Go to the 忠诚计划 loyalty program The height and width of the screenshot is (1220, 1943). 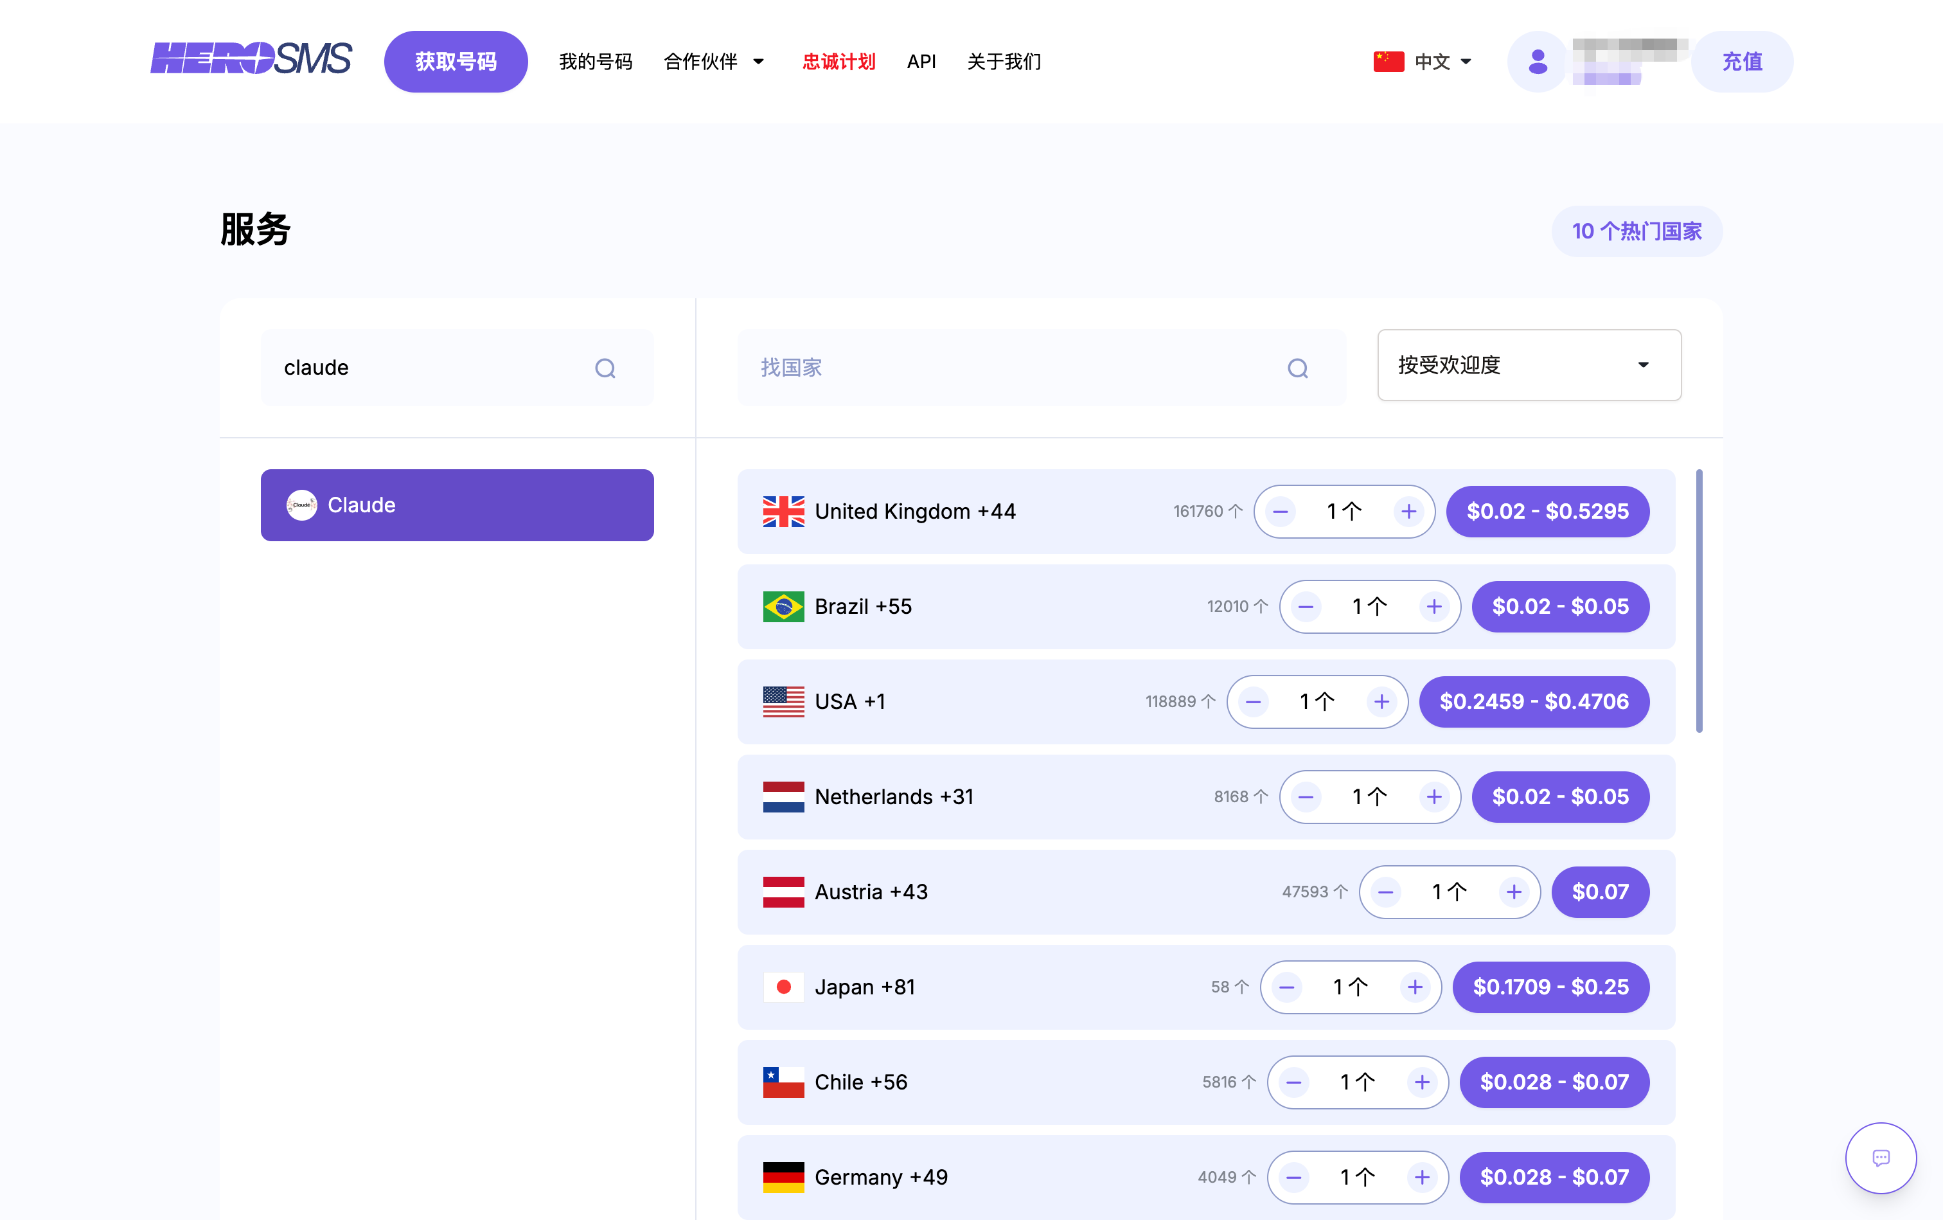click(838, 62)
